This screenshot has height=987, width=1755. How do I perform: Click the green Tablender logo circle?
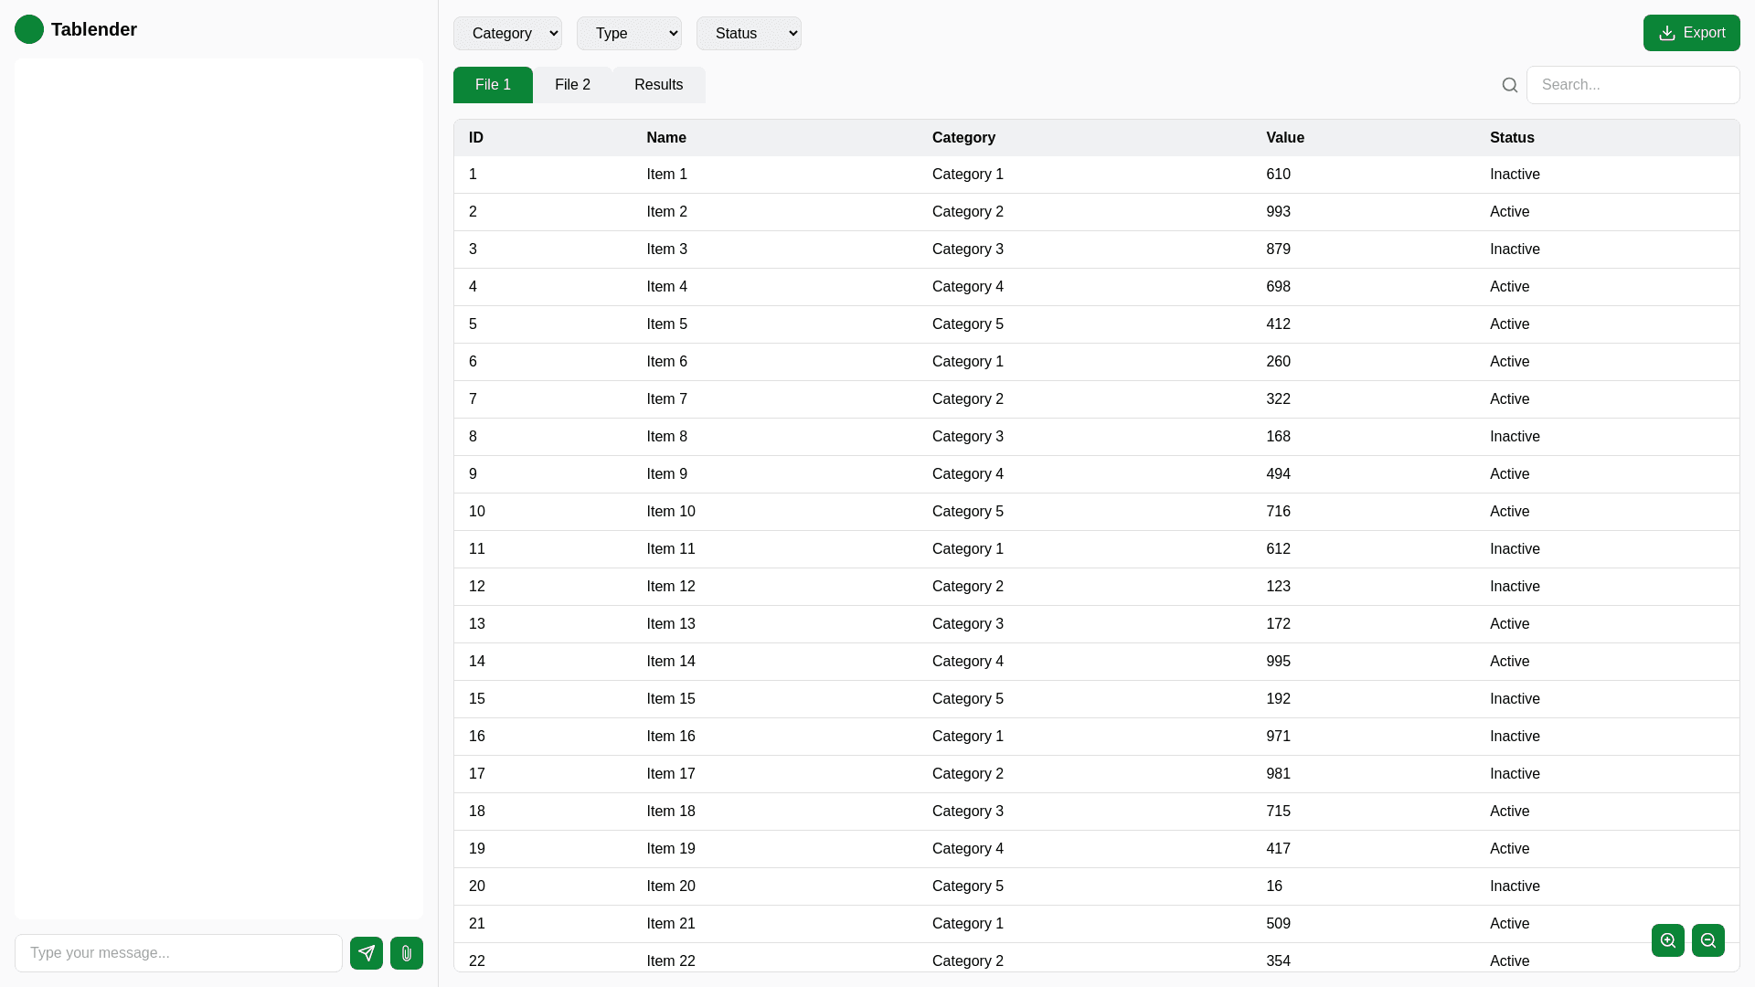pyautogui.click(x=29, y=29)
